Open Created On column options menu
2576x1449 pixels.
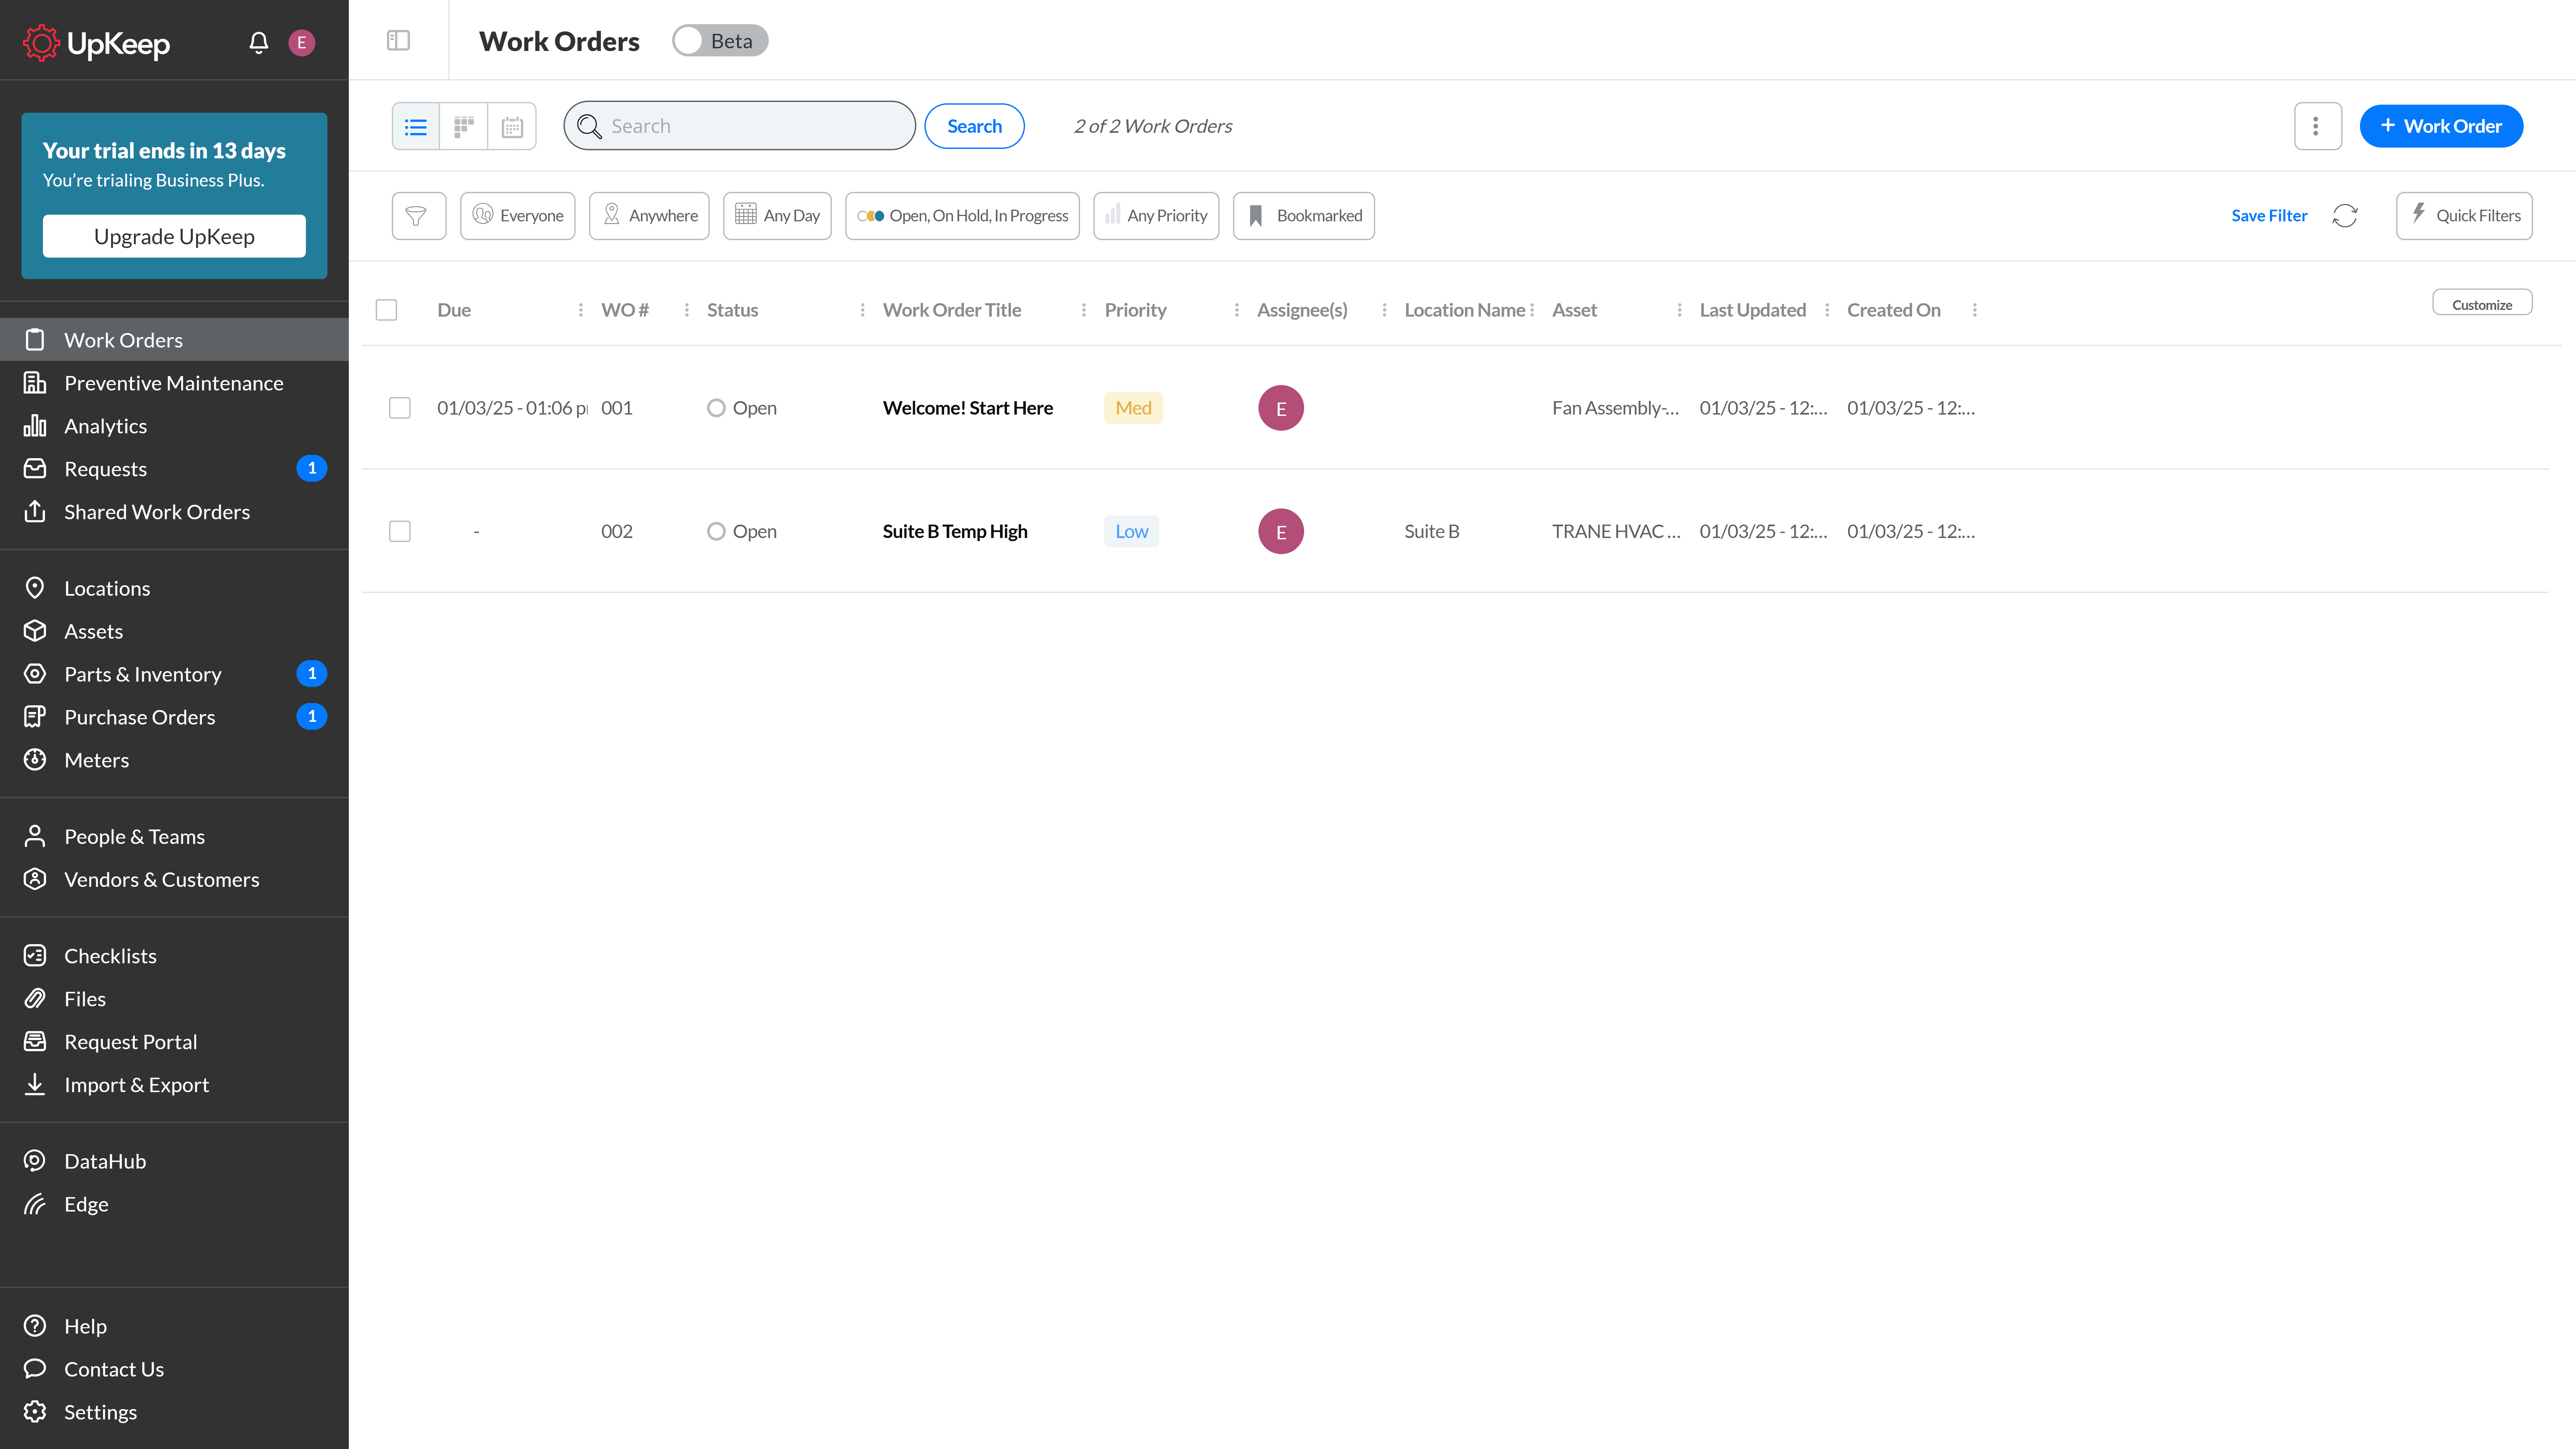point(1975,310)
